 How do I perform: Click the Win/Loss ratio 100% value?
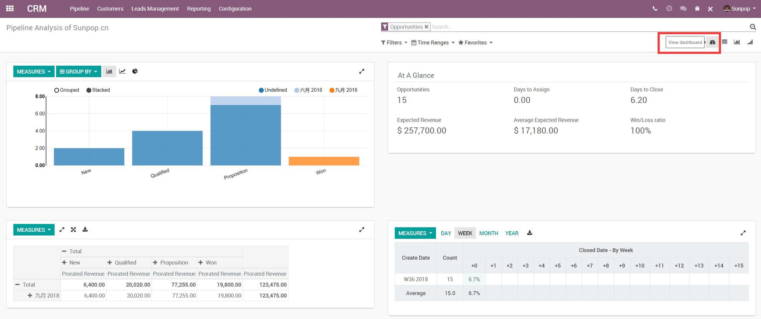[x=641, y=131]
